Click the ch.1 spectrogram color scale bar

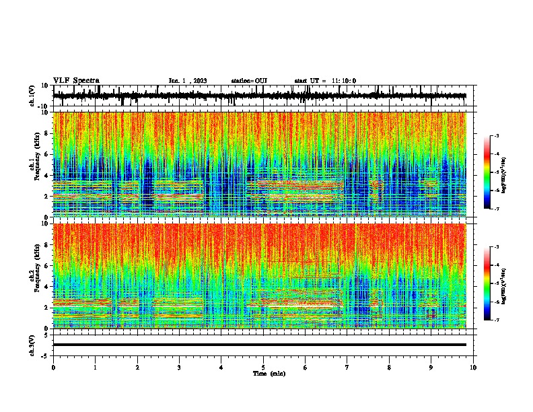(x=487, y=172)
